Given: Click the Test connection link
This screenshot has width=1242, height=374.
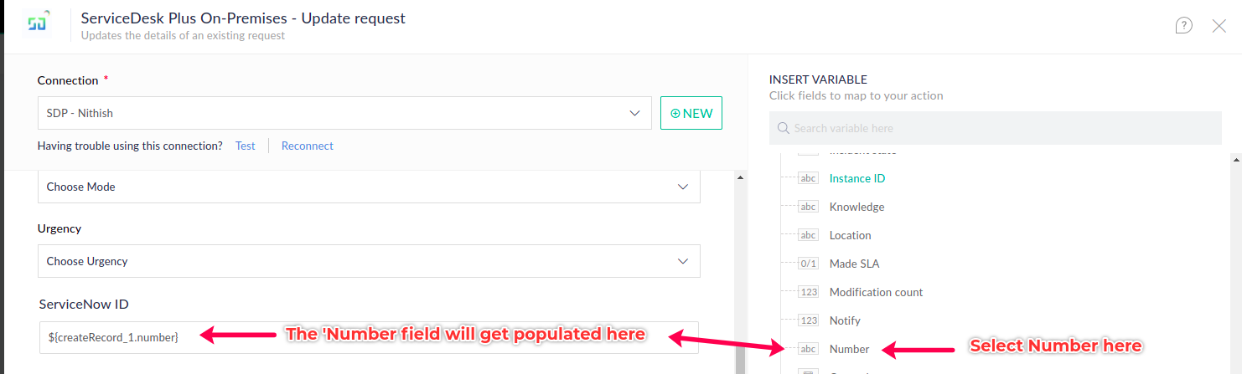Looking at the screenshot, I should click(x=245, y=146).
